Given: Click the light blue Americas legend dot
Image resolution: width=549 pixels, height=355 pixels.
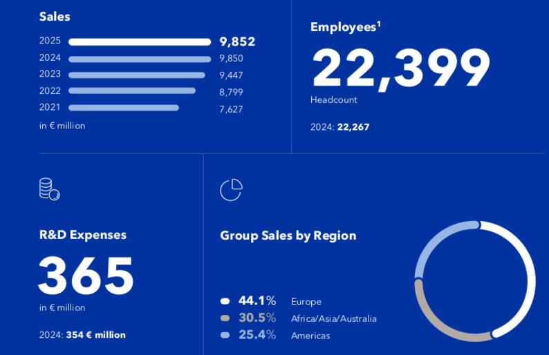Looking at the screenshot, I should pyautogui.click(x=225, y=336).
